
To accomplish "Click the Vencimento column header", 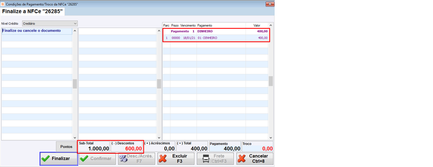I will (x=188, y=25).
